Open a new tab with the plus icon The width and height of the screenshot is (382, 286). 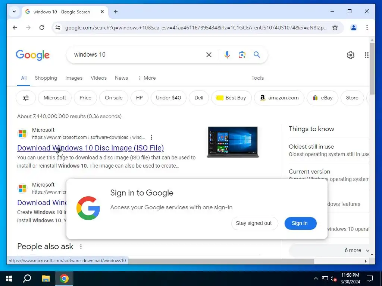click(x=116, y=12)
